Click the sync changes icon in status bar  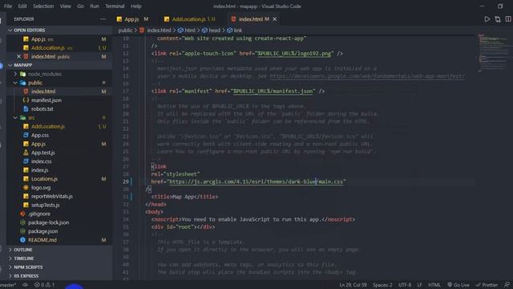click(x=25, y=285)
